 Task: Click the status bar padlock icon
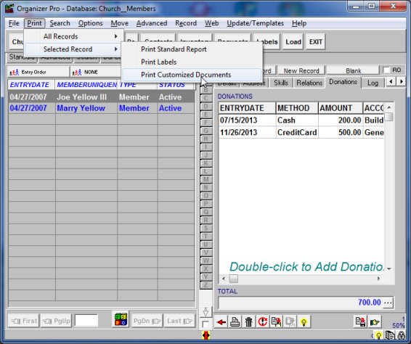(x=401, y=335)
